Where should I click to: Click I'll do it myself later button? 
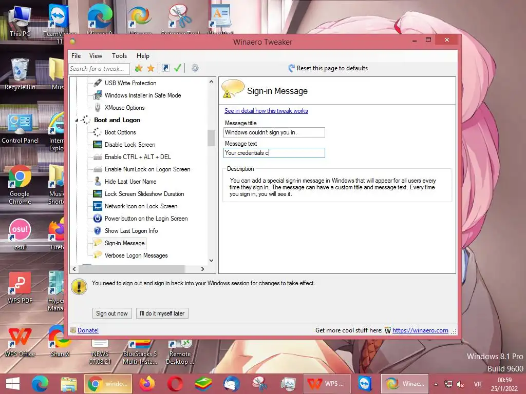(x=162, y=313)
